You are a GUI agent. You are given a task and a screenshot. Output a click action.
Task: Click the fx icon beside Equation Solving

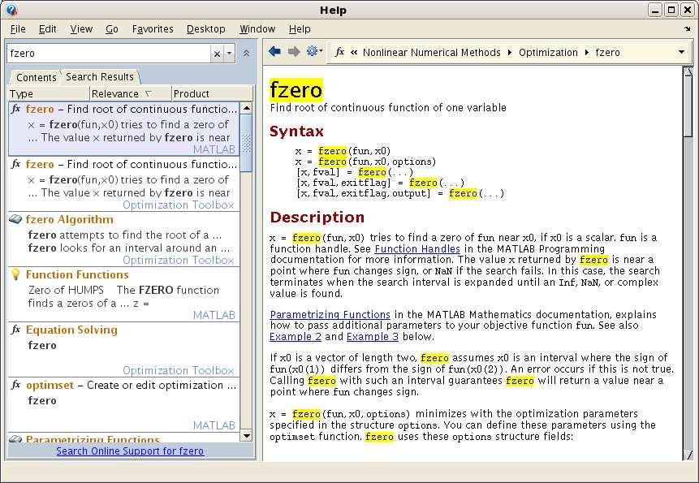coord(15,330)
